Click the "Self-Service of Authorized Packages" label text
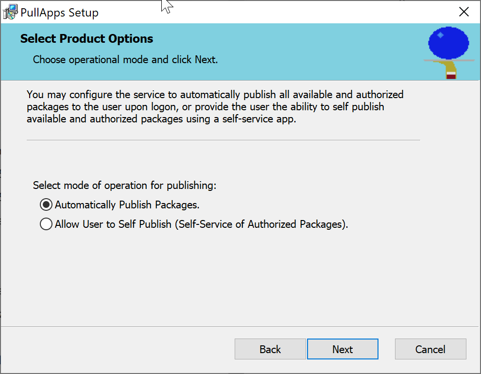Viewport: 481px width, 374px height. tap(260, 224)
